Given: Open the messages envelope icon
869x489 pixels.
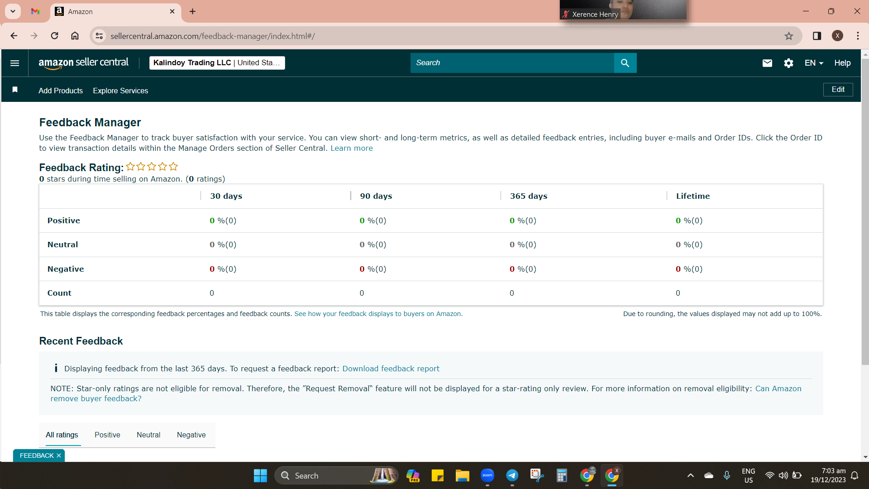Looking at the screenshot, I should (767, 63).
